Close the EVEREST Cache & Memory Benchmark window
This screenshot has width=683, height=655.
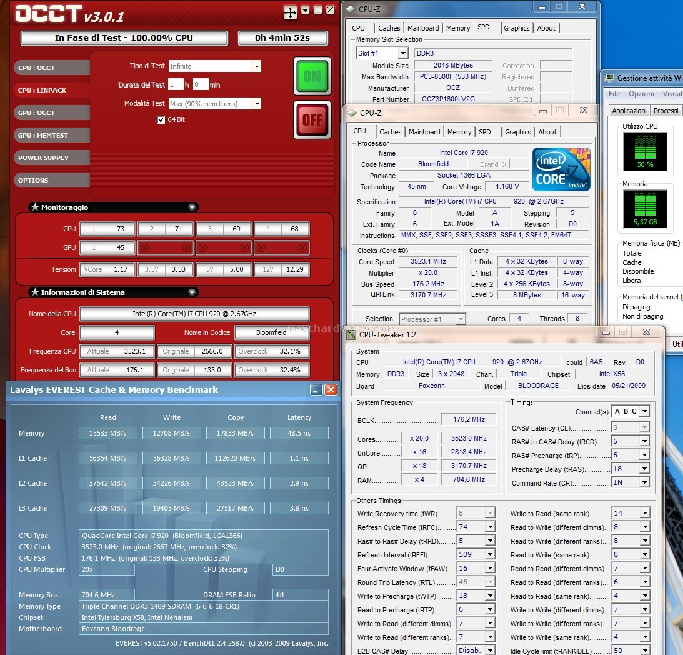[x=331, y=389]
